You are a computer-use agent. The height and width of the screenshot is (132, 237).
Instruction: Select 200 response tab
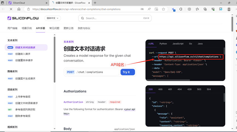(150, 89)
